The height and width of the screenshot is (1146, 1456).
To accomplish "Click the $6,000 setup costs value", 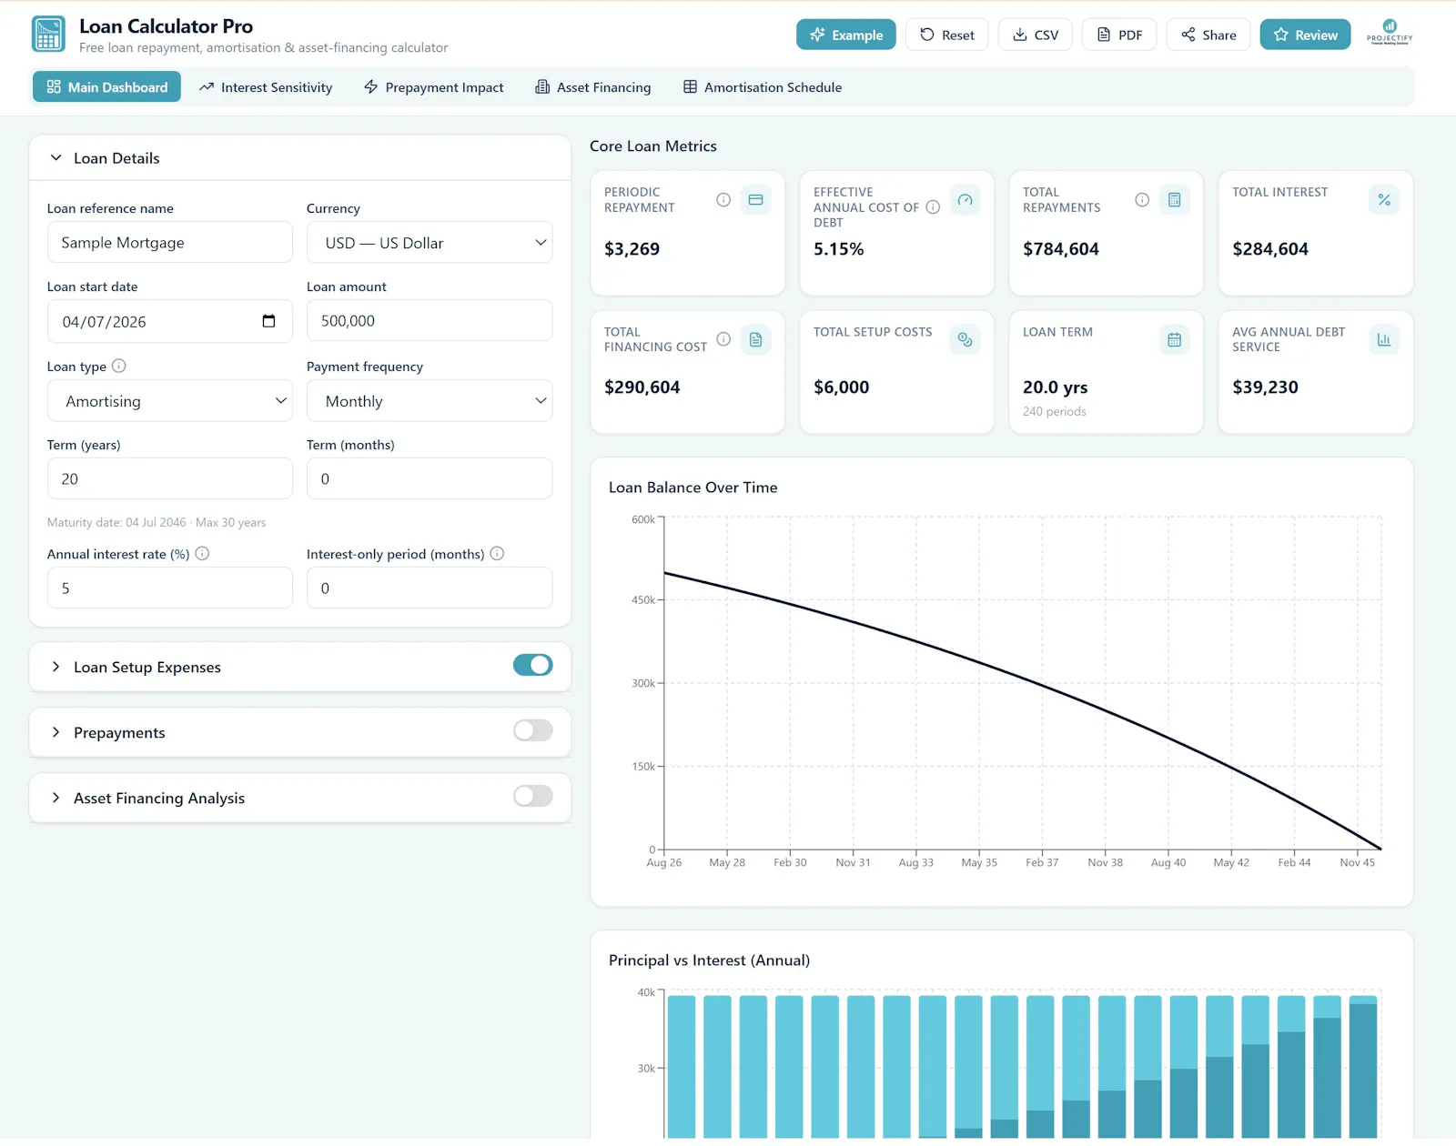I will tap(842, 387).
